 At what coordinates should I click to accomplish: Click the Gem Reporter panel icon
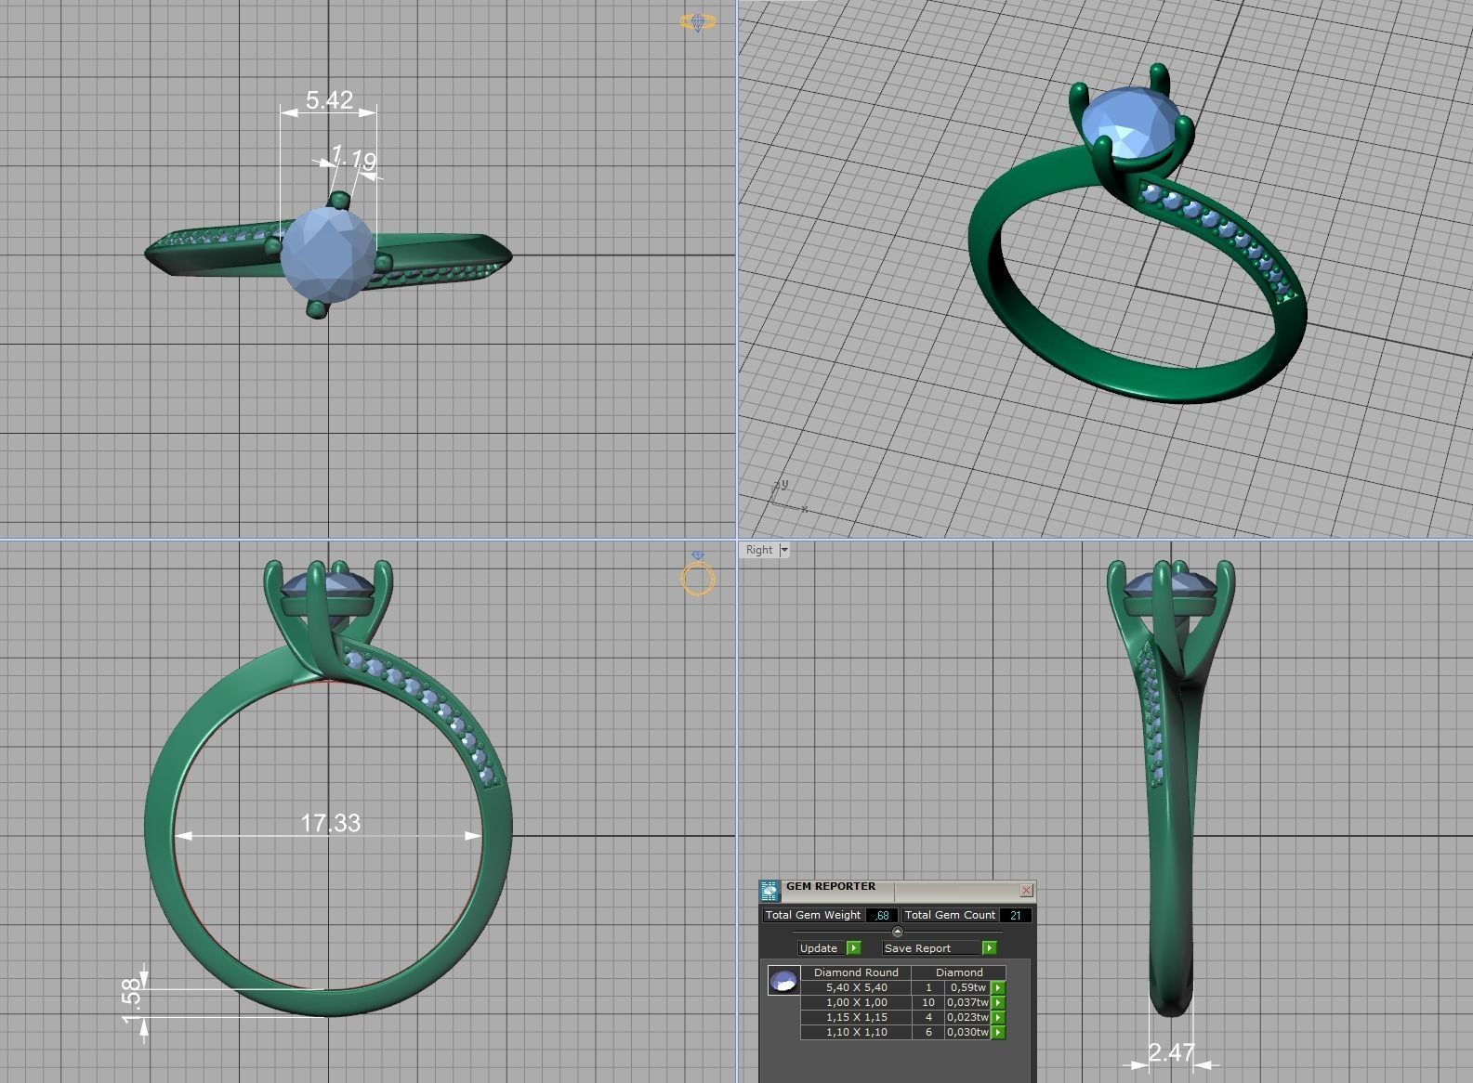pos(769,892)
